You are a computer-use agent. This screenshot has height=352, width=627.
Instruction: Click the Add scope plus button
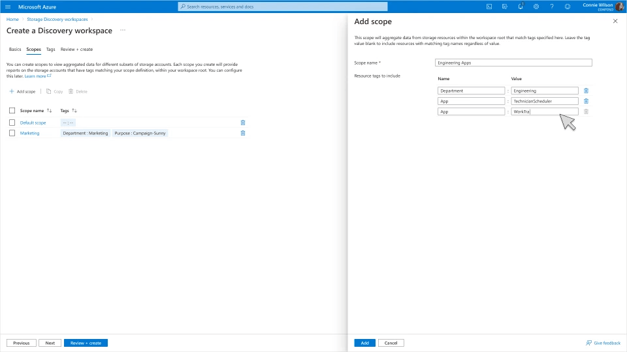[x=22, y=91]
